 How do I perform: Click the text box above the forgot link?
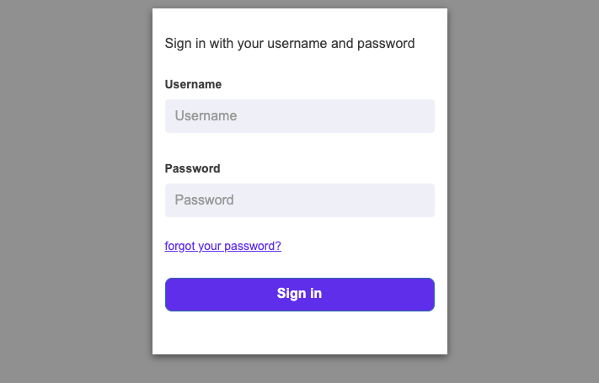(299, 200)
